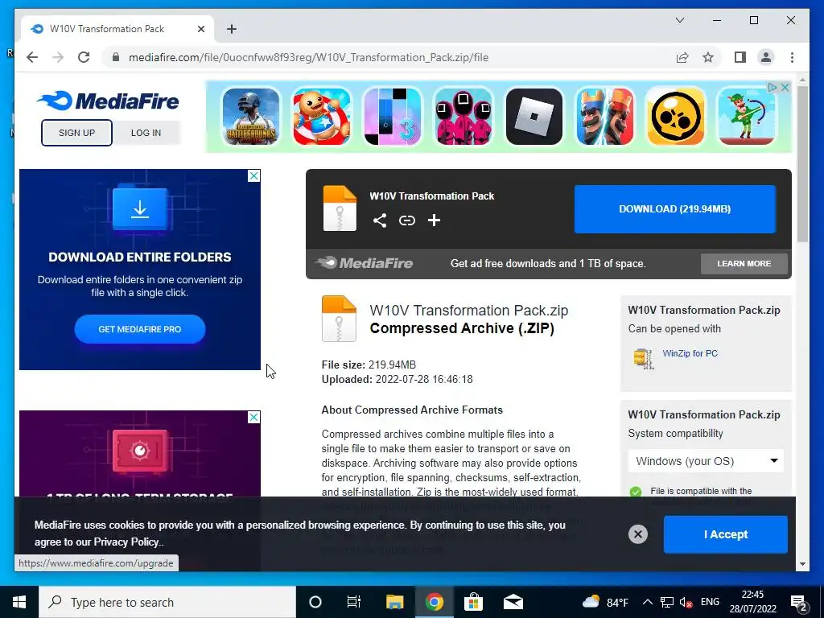Copy the file link icon

tap(406, 220)
